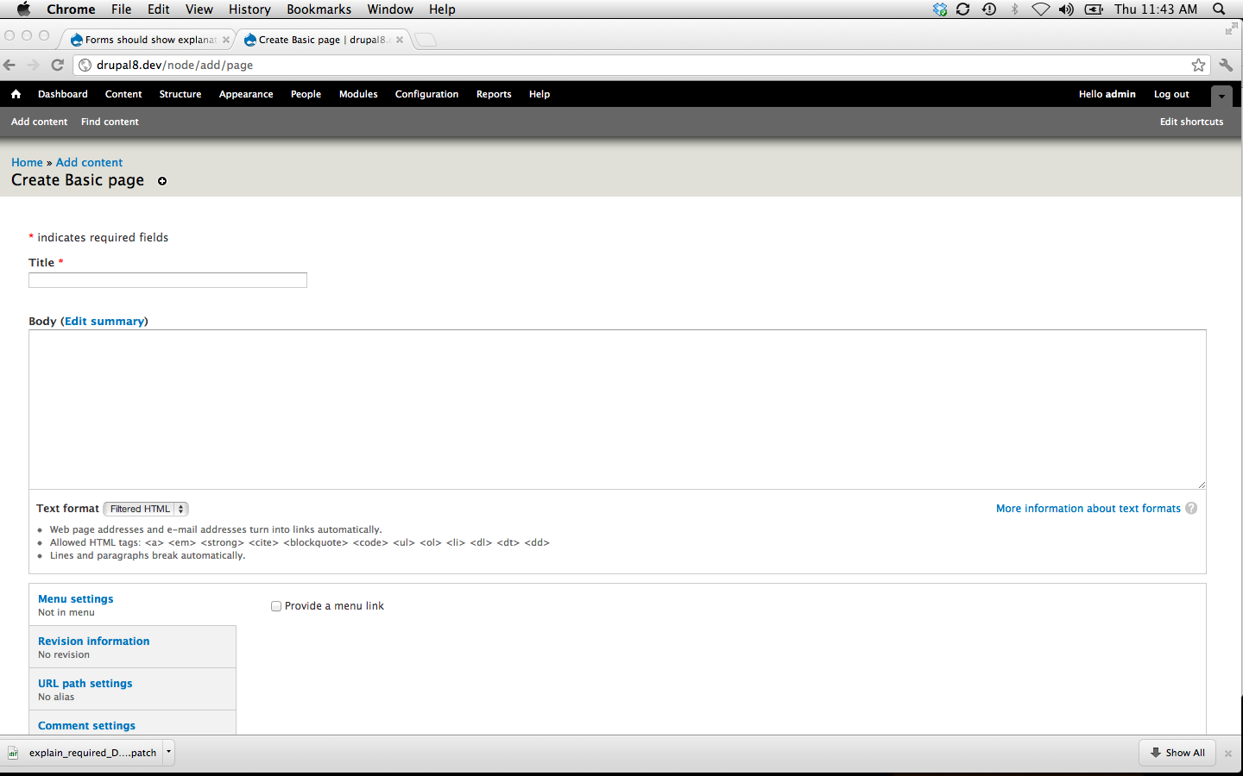Click inside the Title input field
The height and width of the screenshot is (776, 1243).
click(167, 279)
